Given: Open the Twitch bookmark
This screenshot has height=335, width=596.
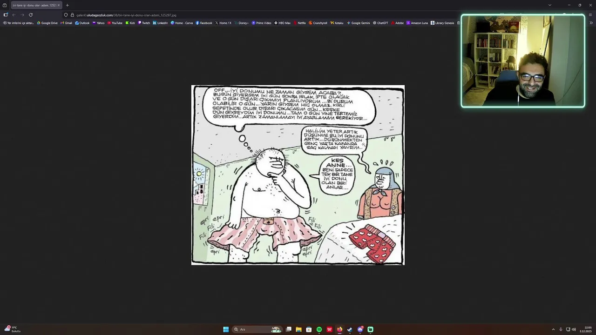Looking at the screenshot, I should pos(144,23).
